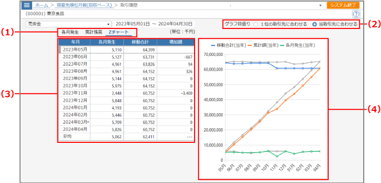Click the 移動合計 column header
The image size is (381, 183).
(x=140, y=42)
